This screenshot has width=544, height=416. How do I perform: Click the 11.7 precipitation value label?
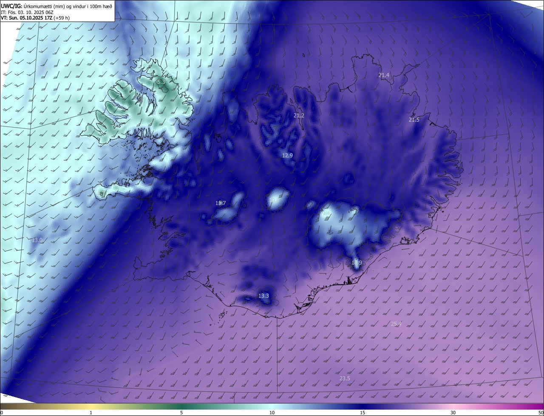[x=221, y=203]
